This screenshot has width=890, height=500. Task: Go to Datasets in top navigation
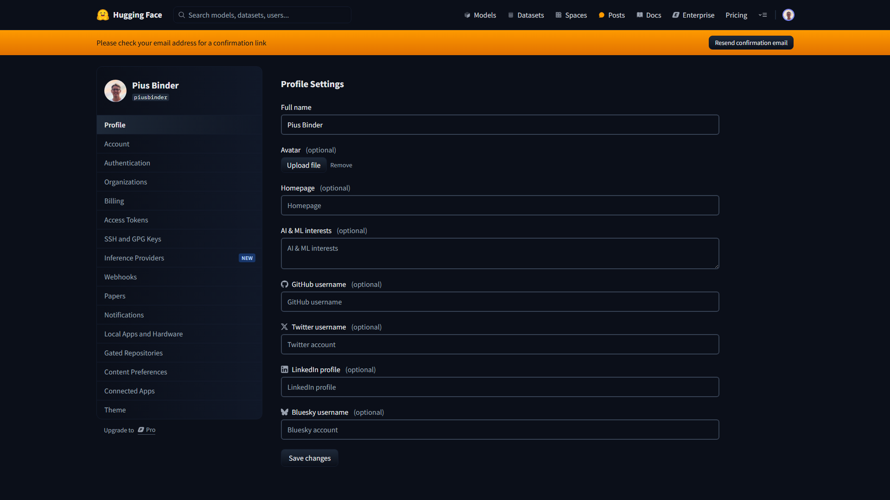(526, 15)
